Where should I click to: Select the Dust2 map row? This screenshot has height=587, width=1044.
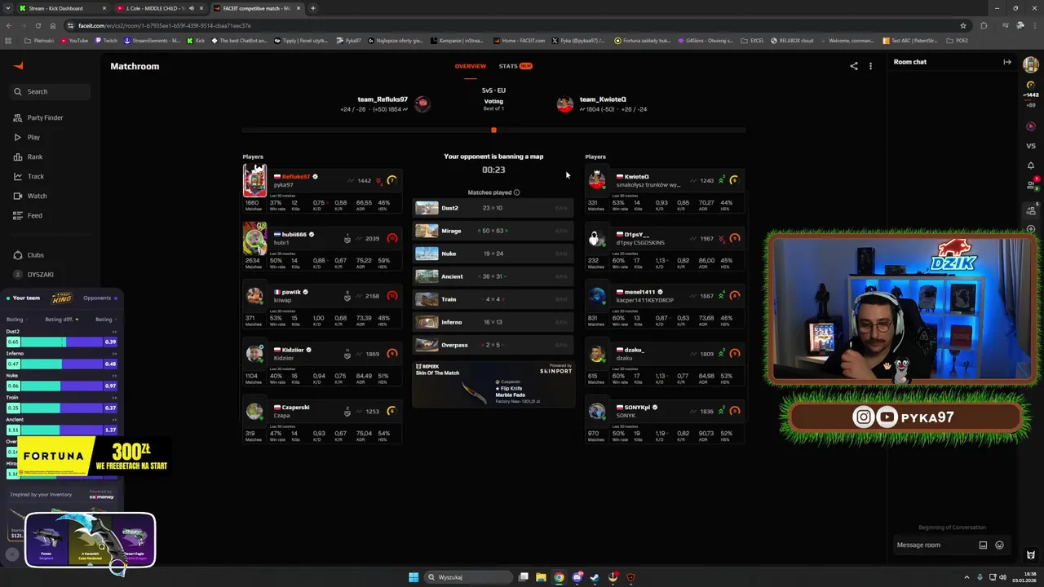pos(493,208)
